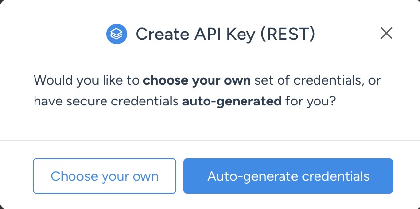The width and height of the screenshot is (420, 209).
Task: Click the Create API Key (REST) title
Action: pyautogui.click(x=225, y=34)
